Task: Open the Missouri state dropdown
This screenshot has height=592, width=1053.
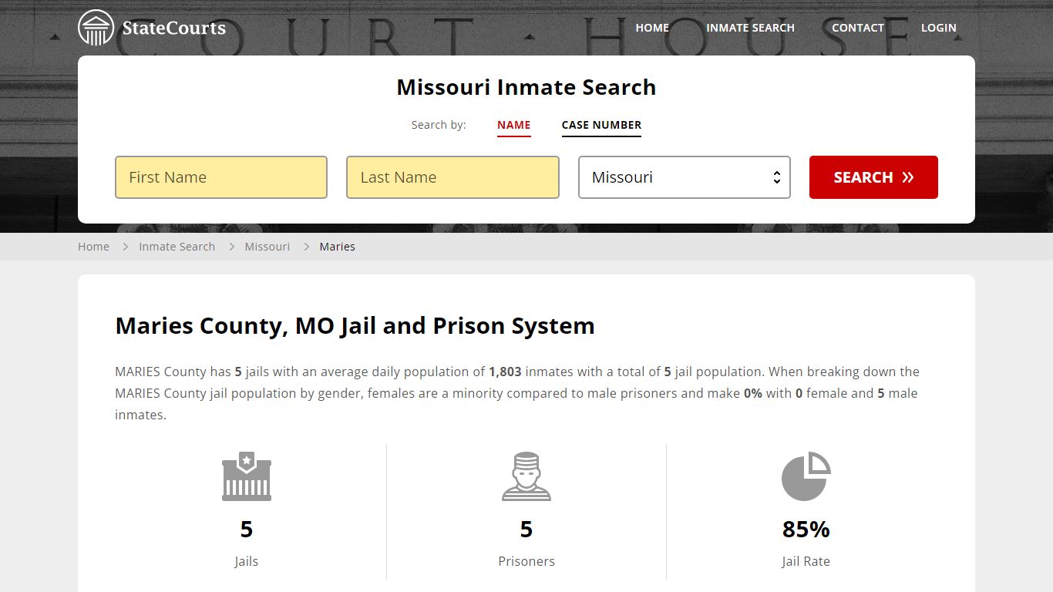Action: coord(685,177)
